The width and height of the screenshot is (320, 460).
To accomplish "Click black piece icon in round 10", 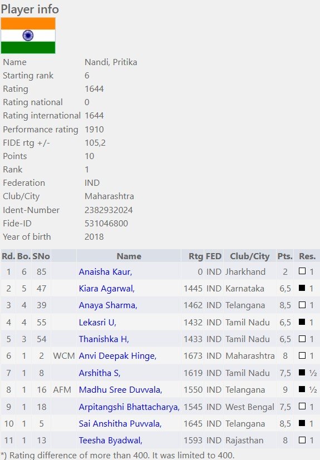I will (x=302, y=423).
